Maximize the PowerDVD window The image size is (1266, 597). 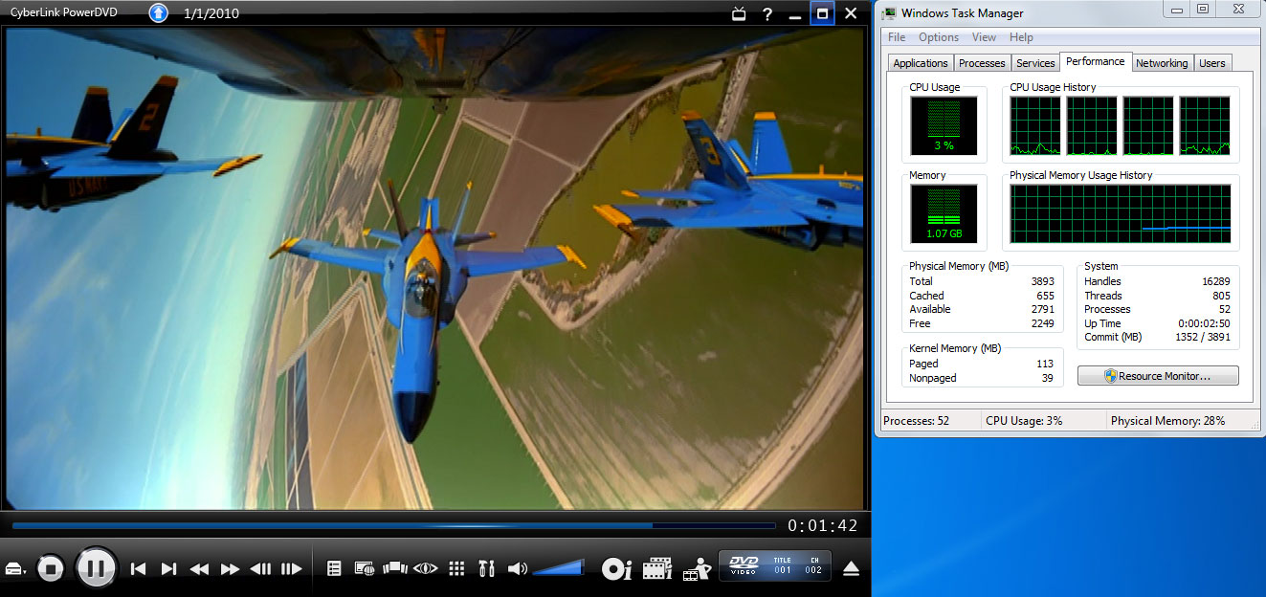pyautogui.click(x=822, y=13)
